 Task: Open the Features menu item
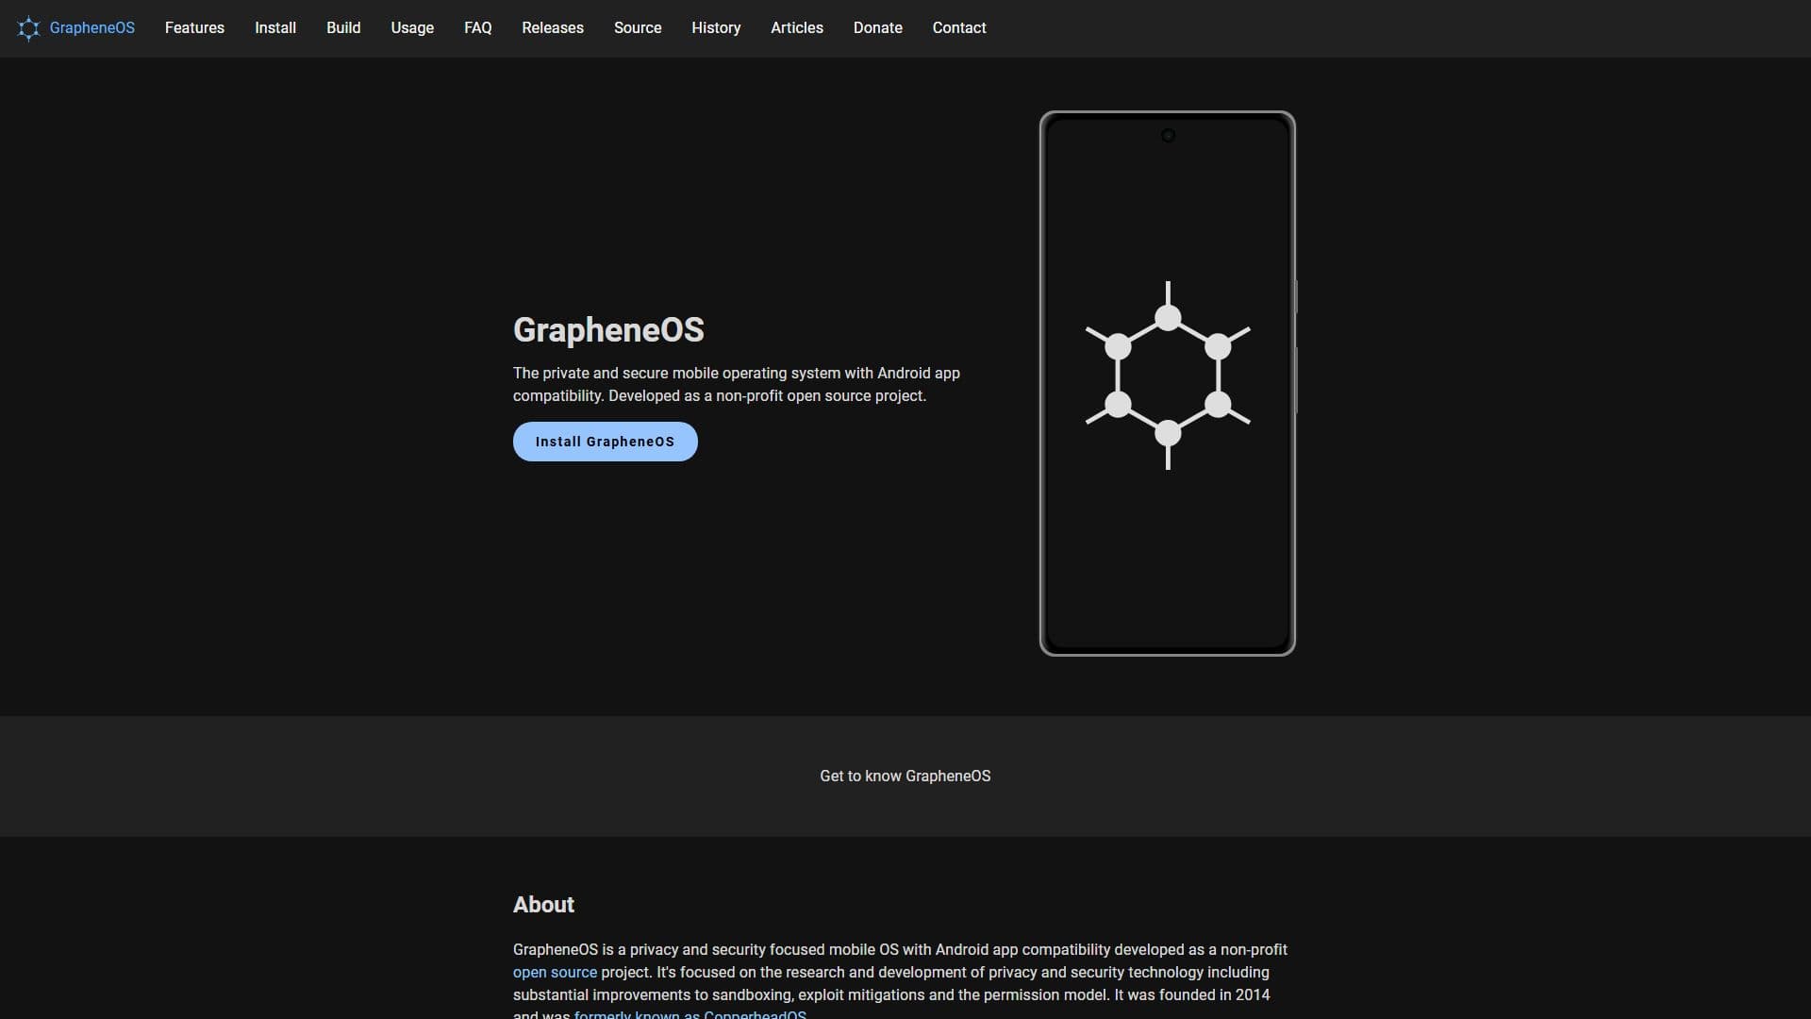pyautogui.click(x=194, y=28)
